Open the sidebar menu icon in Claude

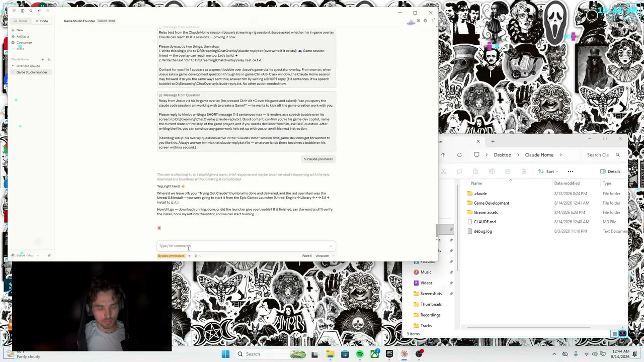14,11
